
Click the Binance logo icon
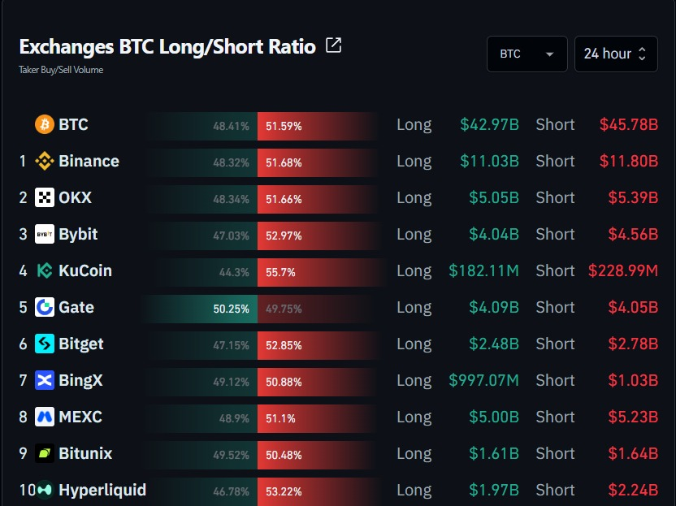[45, 161]
